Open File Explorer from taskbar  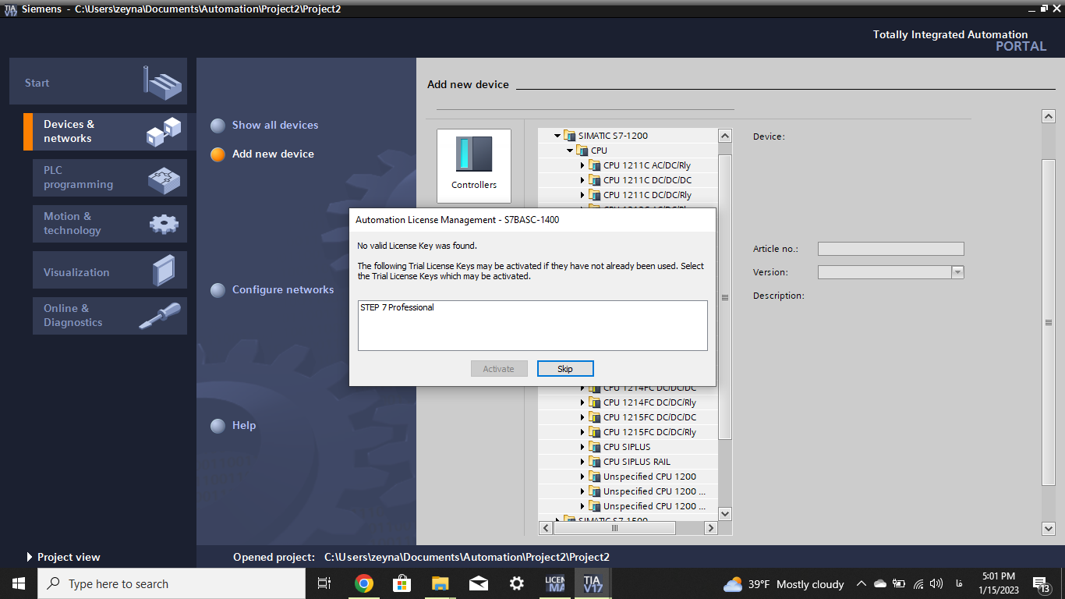[x=440, y=583]
